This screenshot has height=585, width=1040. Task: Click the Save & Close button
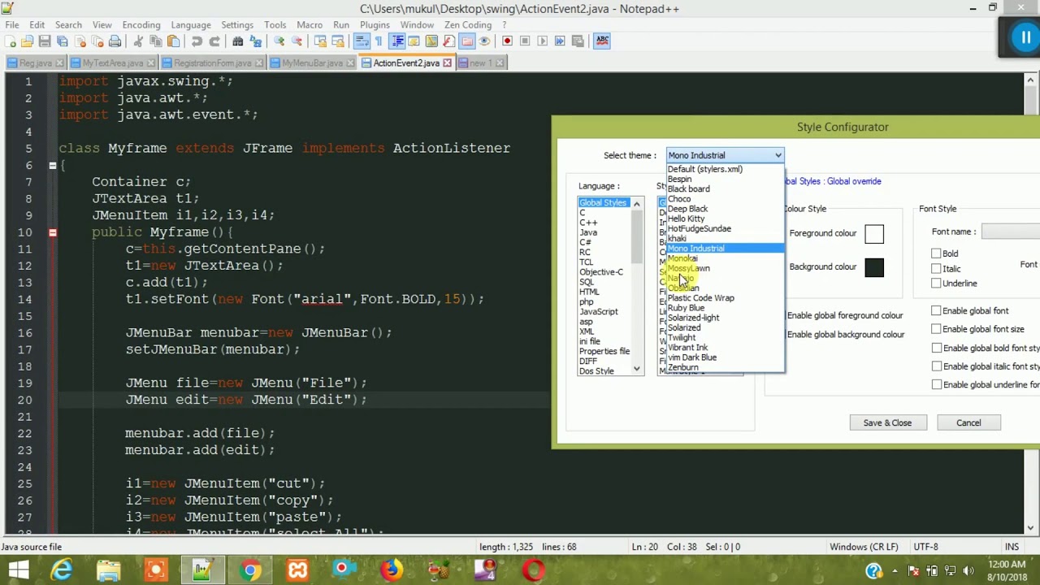click(887, 422)
